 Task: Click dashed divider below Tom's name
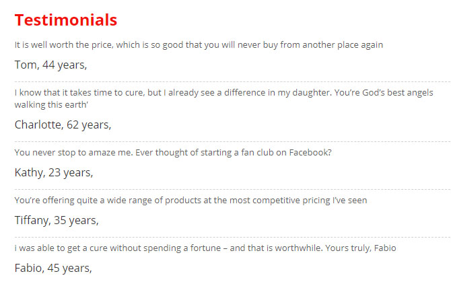click(x=232, y=82)
